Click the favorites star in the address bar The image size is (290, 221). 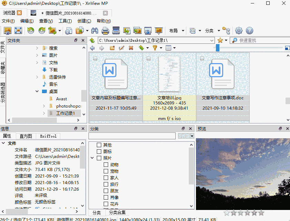pyautogui.click(x=219, y=40)
